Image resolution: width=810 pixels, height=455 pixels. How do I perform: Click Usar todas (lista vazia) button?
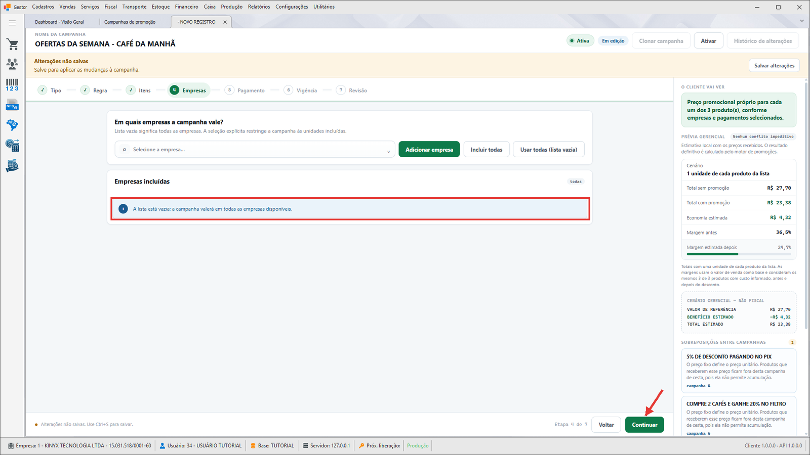549,150
